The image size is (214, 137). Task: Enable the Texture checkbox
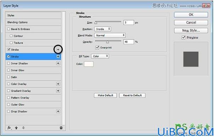click(x=11, y=43)
